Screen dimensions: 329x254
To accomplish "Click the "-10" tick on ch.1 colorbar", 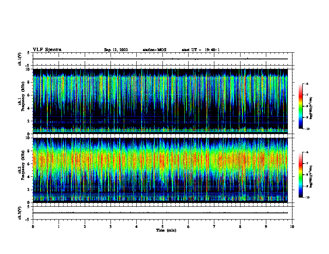I will (x=307, y=129).
